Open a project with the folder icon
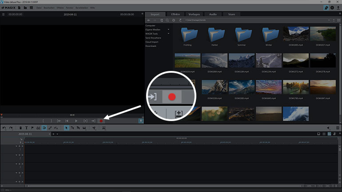The image size is (342, 192). 25,8
